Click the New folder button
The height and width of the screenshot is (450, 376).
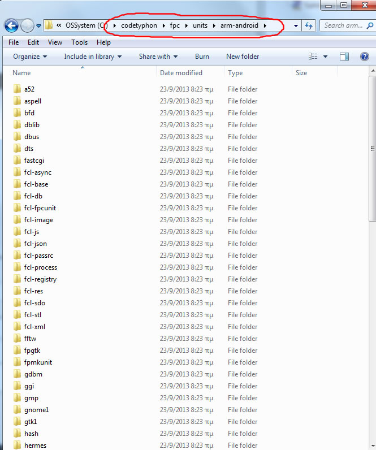[x=243, y=57]
